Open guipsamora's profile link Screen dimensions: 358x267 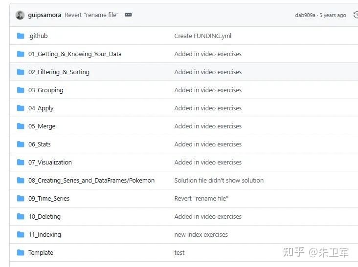pos(45,15)
